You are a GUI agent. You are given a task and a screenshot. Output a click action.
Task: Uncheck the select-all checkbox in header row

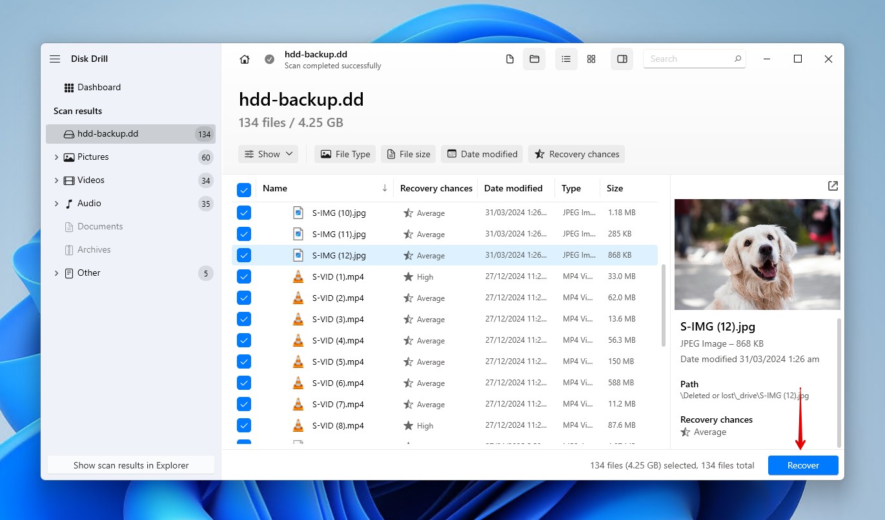coord(244,190)
